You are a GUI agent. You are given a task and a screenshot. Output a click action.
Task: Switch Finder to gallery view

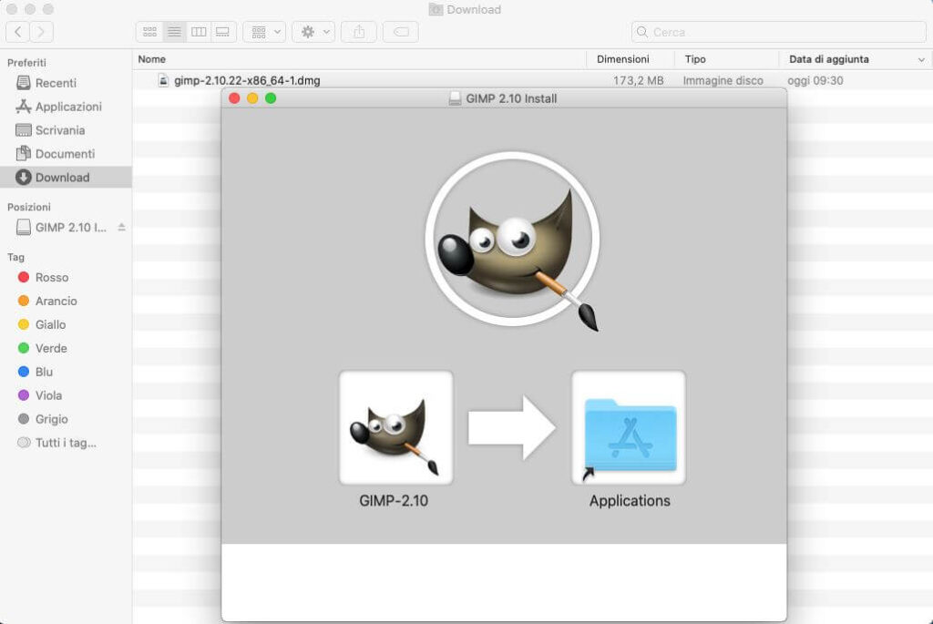[x=223, y=32]
